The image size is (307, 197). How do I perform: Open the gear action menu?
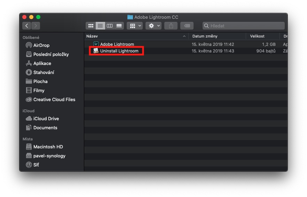pyautogui.click(x=153, y=26)
